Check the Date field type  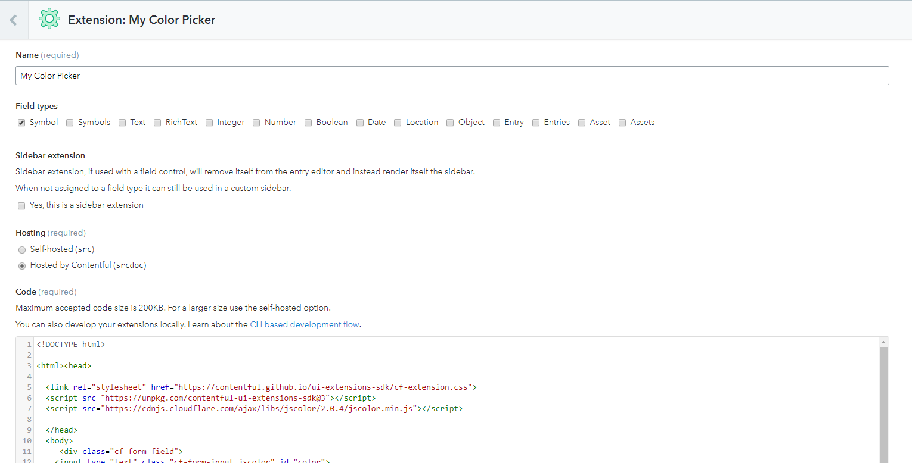tap(360, 123)
